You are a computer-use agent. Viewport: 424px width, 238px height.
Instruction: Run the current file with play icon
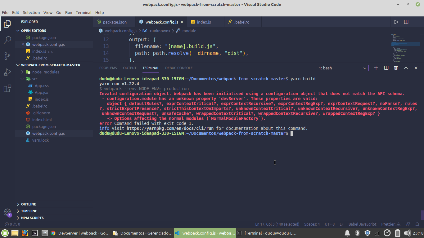(x=396, y=22)
